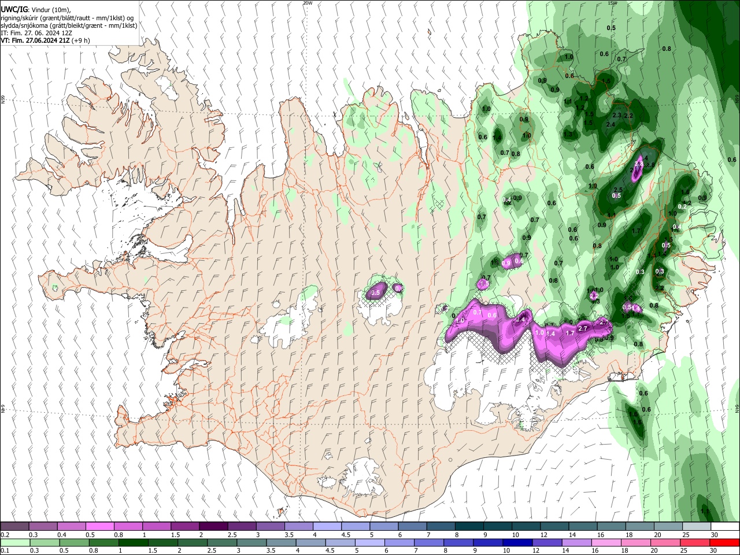Click the '(+9 h)' forecast offset
This screenshot has height=555, width=740.
81,40
